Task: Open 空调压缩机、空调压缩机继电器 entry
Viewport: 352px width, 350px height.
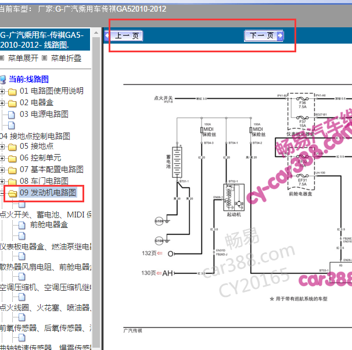Action: pos(45,287)
